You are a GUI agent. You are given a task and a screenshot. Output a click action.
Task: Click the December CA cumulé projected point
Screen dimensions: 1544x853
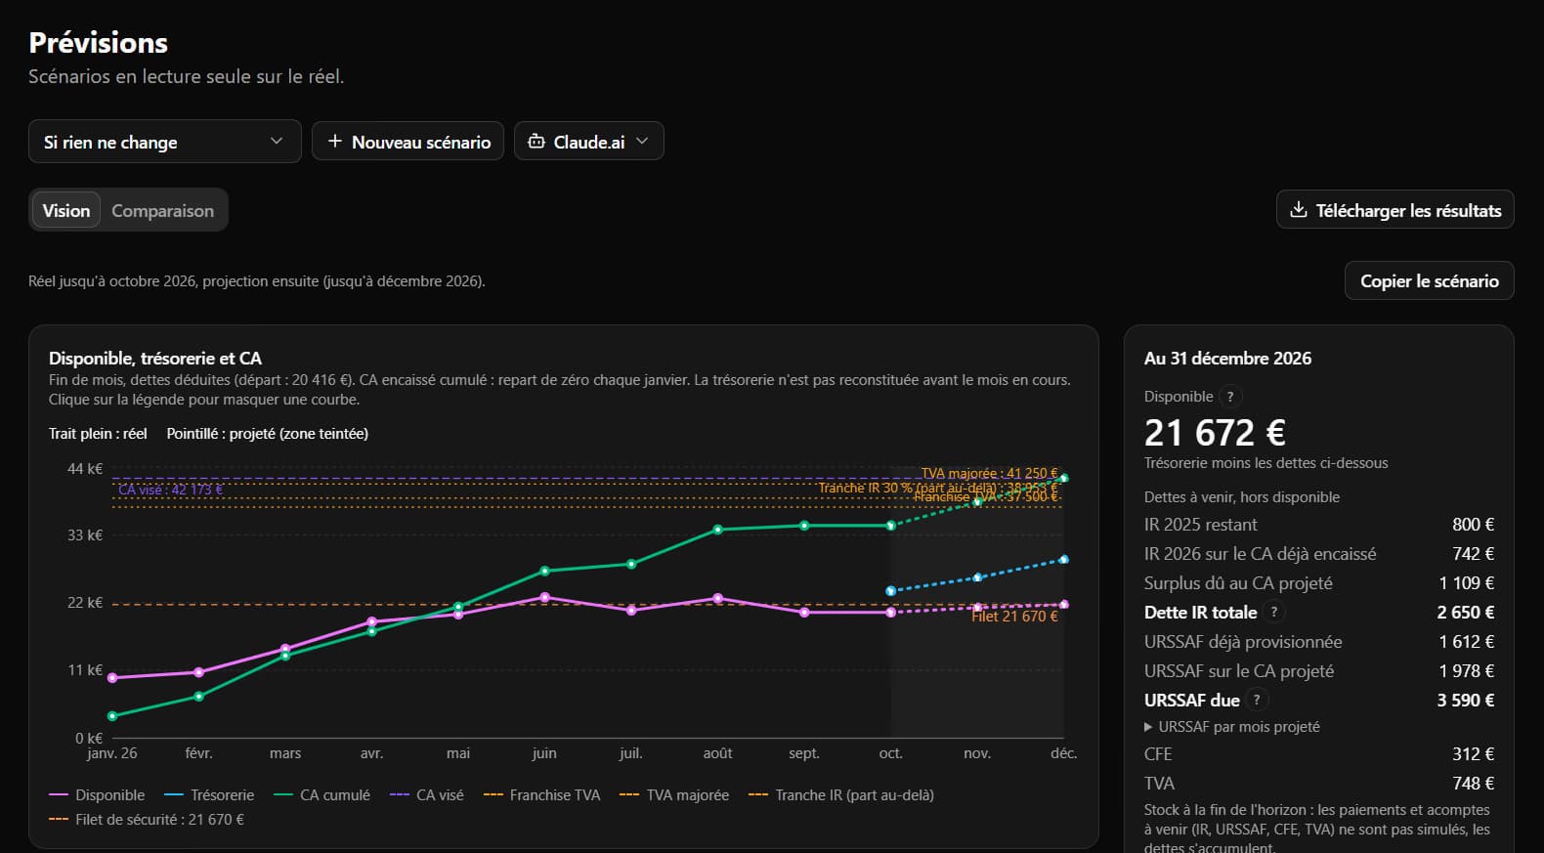pos(1064,479)
